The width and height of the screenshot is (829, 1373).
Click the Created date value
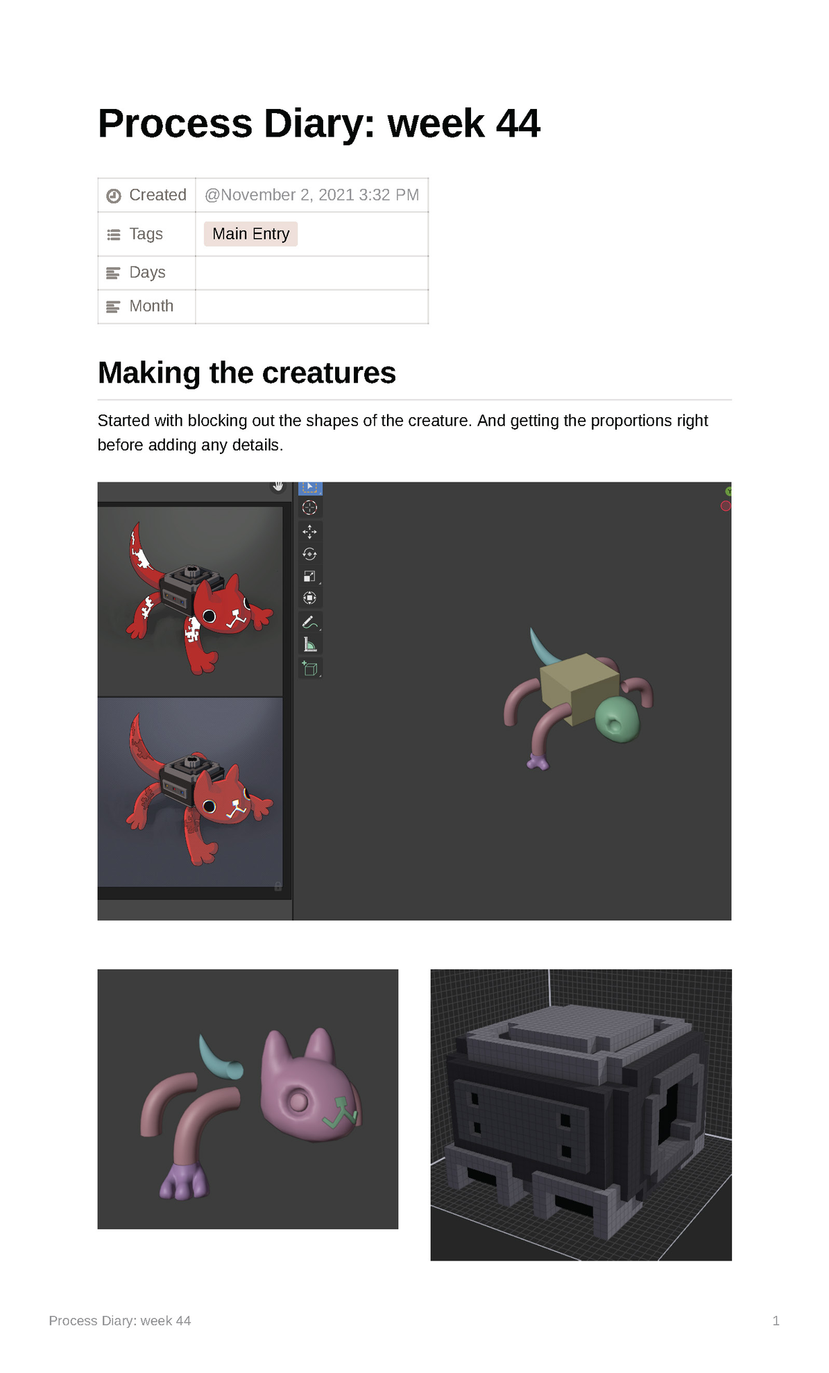tap(311, 195)
